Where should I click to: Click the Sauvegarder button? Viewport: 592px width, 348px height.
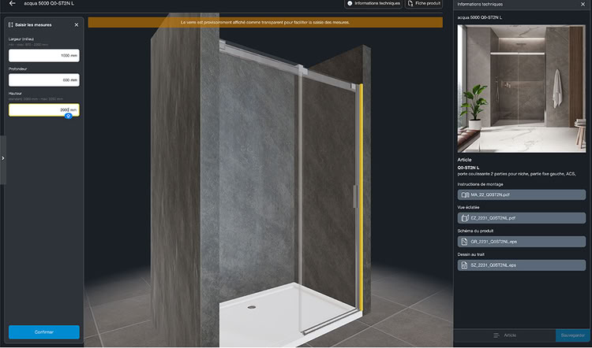(573, 335)
